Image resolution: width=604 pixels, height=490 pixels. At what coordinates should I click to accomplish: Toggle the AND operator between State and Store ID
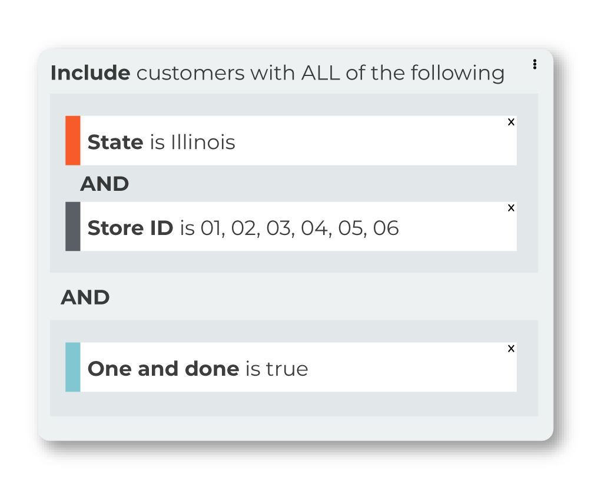click(x=104, y=184)
